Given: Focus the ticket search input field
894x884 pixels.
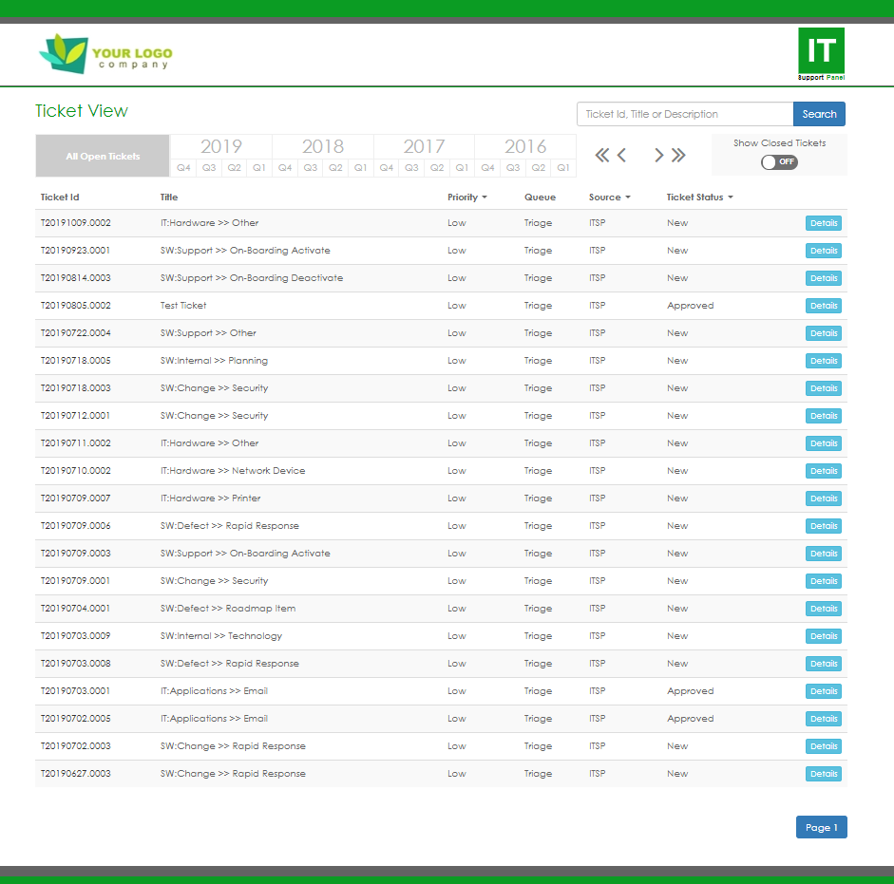Looking at the screenshot, I should (685, 114).
